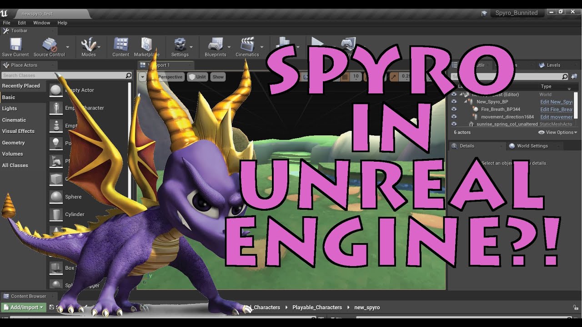Click the Settings gear toolbar icon
The image size is (582, 327).
pyautogui.click(x=180, y=45)
